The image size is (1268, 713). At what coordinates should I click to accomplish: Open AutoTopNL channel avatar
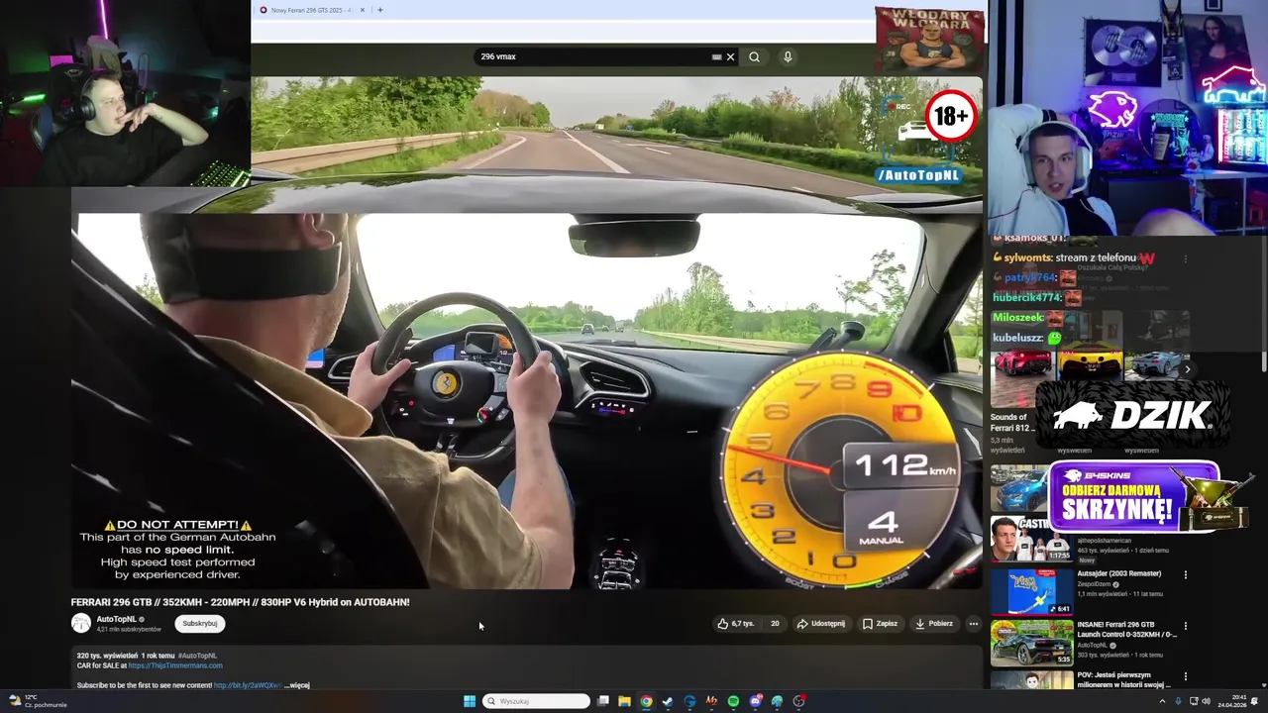pos(80,623)
